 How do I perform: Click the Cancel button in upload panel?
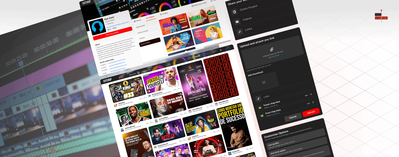click(x=293, y=117)
